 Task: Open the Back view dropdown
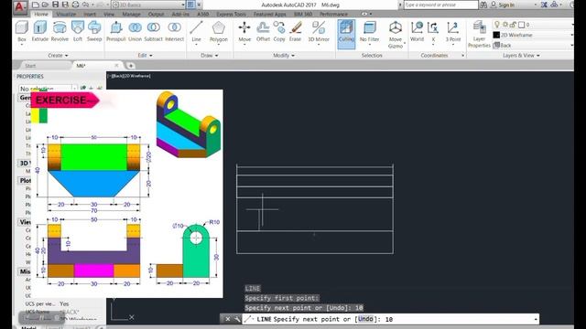533,45
